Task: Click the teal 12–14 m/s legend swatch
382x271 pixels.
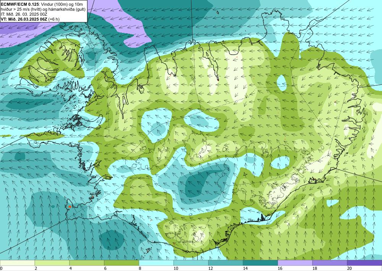Action: pyautogui.click(x=226, y=263)
